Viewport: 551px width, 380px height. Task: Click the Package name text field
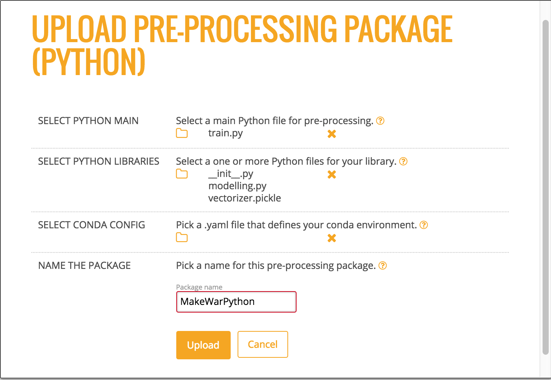pos(236,302)
